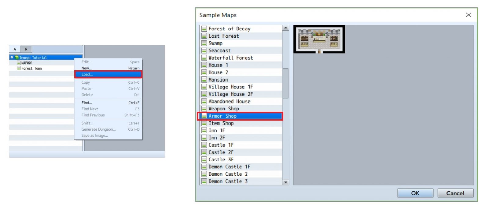This screenshot has width=489, height=214.
Task: Switch to the R tileset tab
Action: point(26,49)
